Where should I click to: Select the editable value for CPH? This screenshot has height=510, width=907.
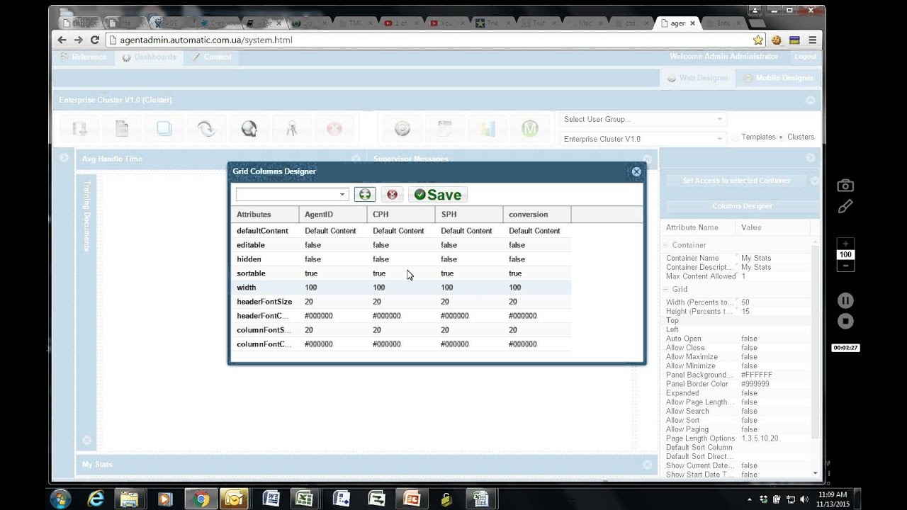pyautogui.click(x=401, y=245)
